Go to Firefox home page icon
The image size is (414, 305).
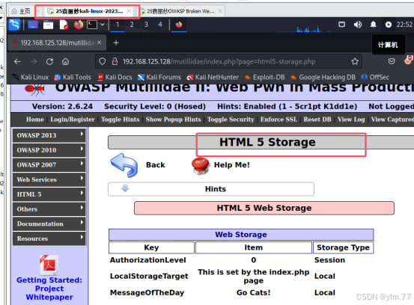coord(65,62)
